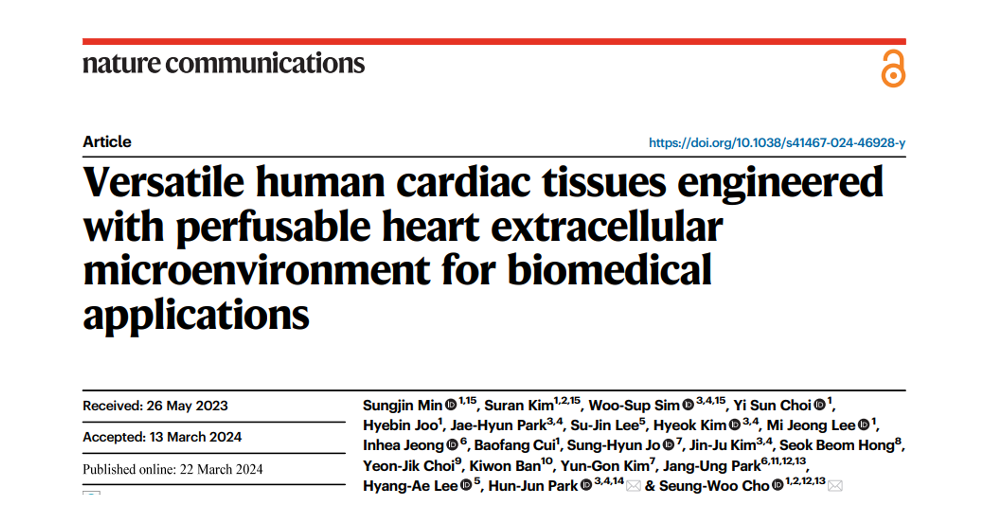Click the Article type label

tap(107, 142)
